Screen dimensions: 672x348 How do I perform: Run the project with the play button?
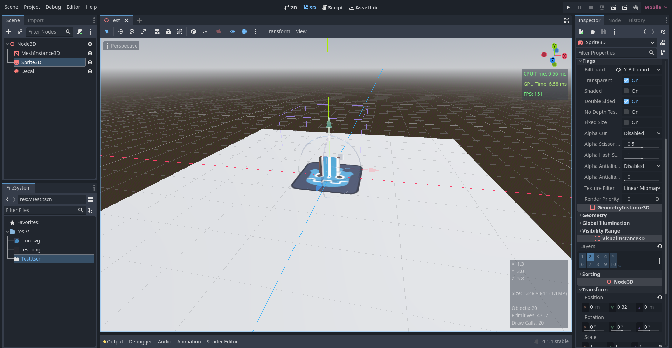click(568, 7)
